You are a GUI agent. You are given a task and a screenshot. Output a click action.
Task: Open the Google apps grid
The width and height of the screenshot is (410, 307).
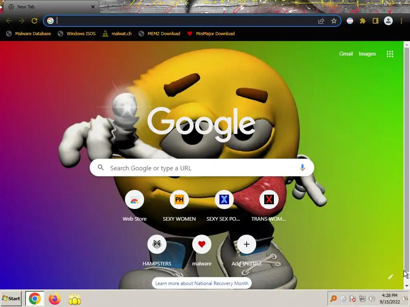tap(390, 54)
